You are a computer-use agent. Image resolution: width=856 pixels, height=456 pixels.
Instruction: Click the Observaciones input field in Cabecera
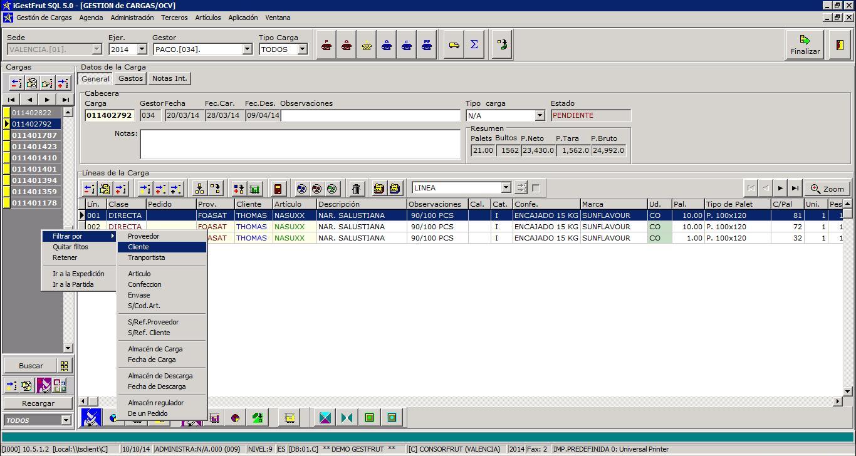[370, 115]
